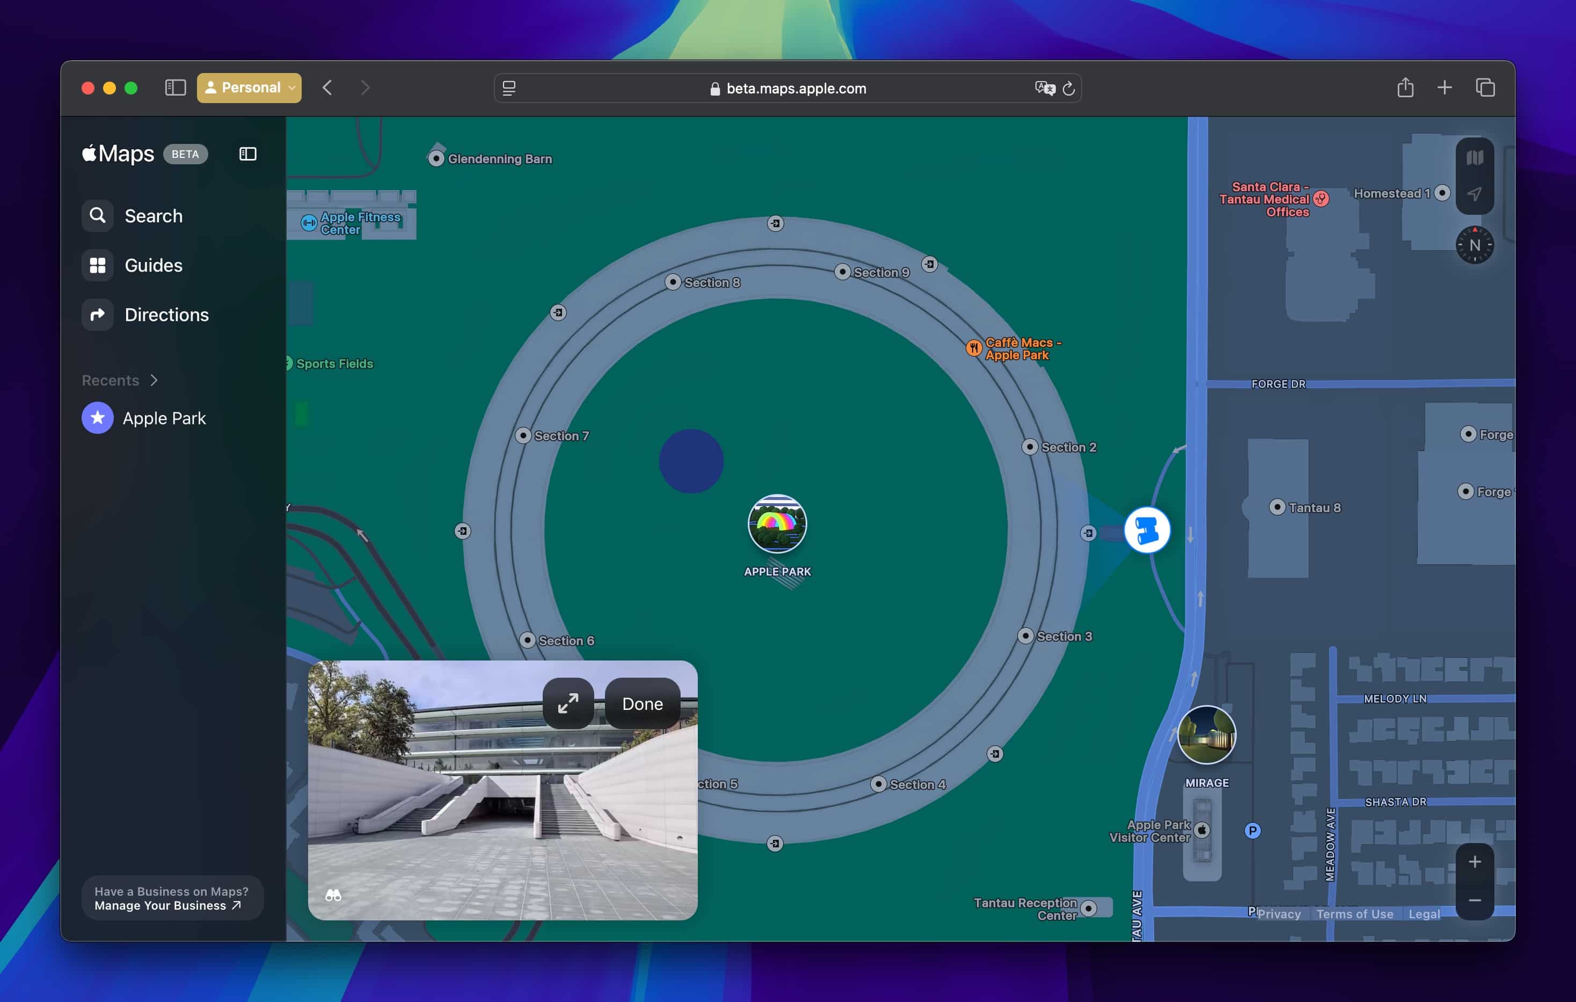Center the map on your current location
The width and height of the screenshot is (1576, 1002).
click(1475, 193)
